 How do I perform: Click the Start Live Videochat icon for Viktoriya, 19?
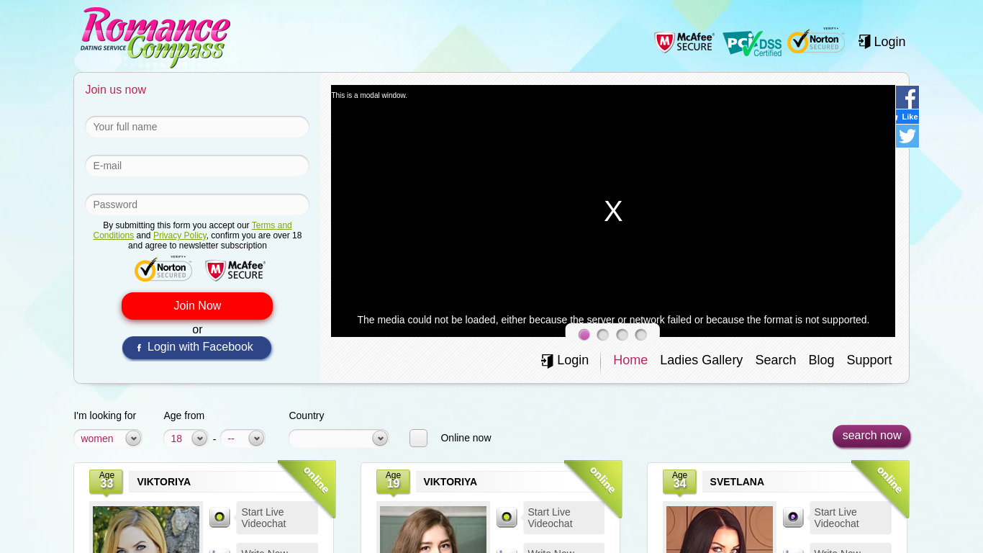click(506, 517)
